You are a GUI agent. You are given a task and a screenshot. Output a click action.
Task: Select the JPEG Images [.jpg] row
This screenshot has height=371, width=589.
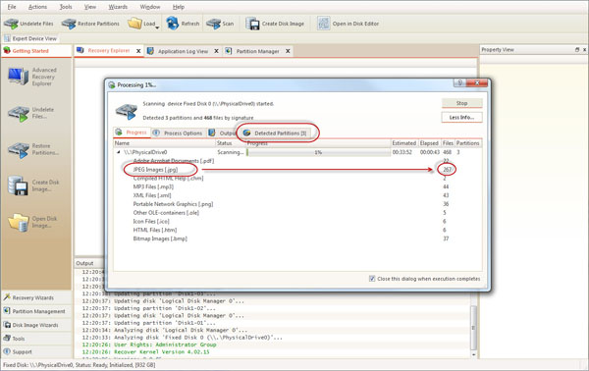point(296,170)
